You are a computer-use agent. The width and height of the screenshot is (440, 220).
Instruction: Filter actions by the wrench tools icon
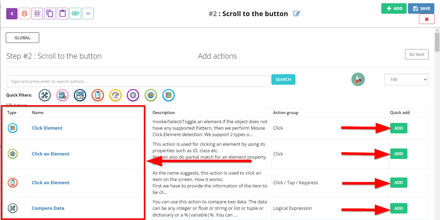click(x=45, y=95)
